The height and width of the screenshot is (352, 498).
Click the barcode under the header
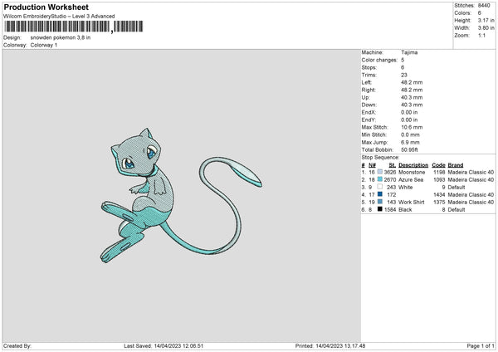73,27
